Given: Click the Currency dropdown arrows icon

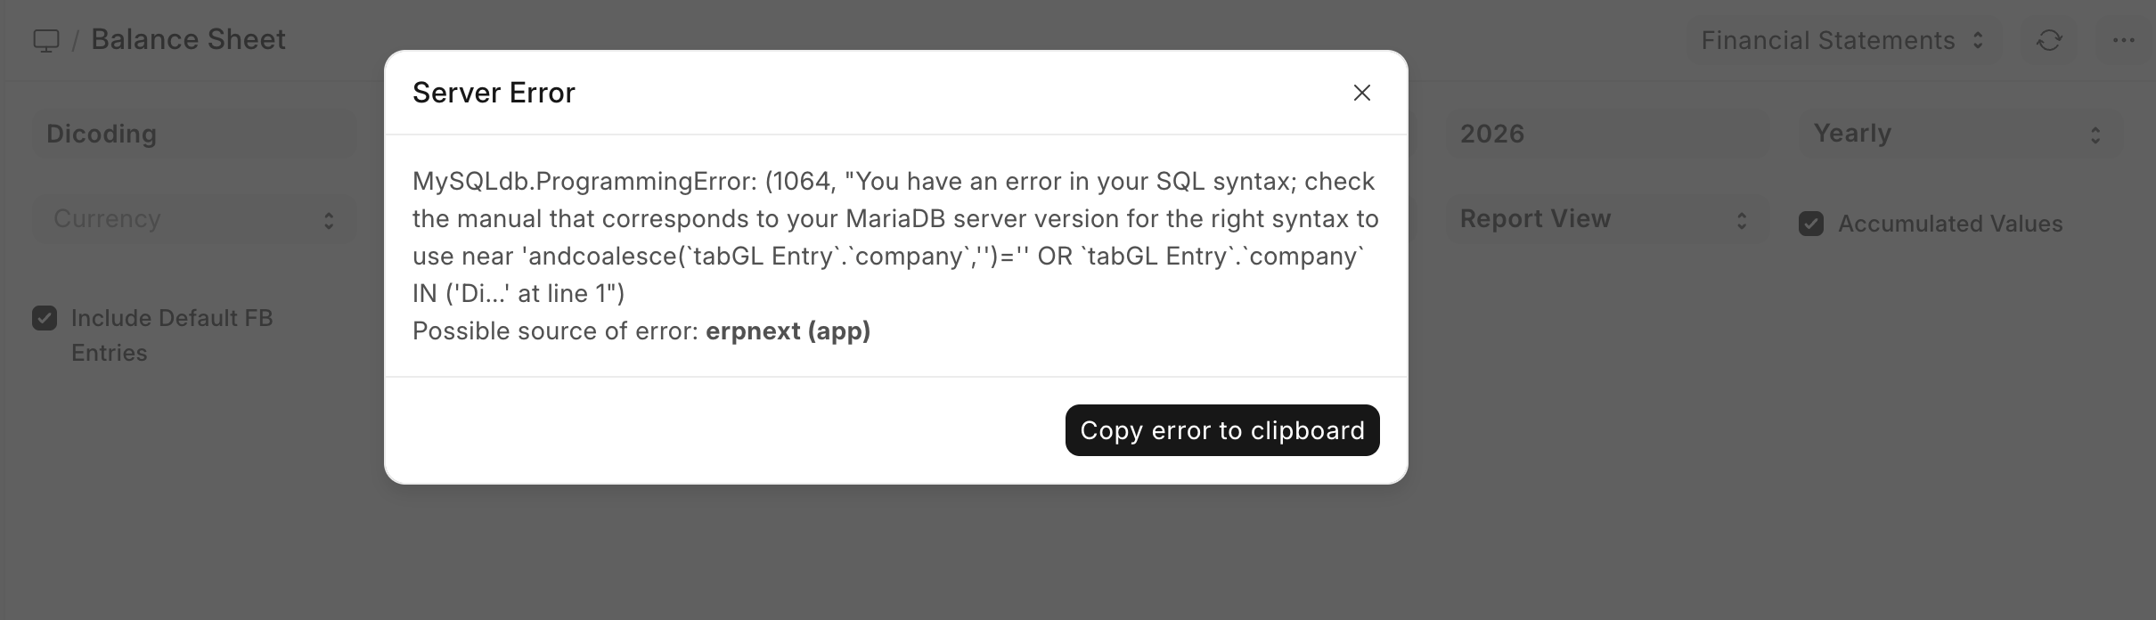Looking at the screenshot, I should [x=329, y=221].
